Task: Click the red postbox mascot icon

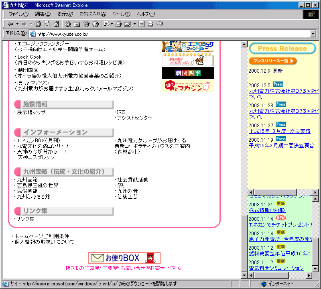Action: 150,258
